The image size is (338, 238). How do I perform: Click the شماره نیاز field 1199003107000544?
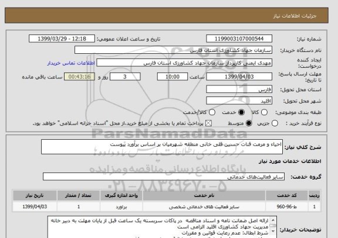239,39
